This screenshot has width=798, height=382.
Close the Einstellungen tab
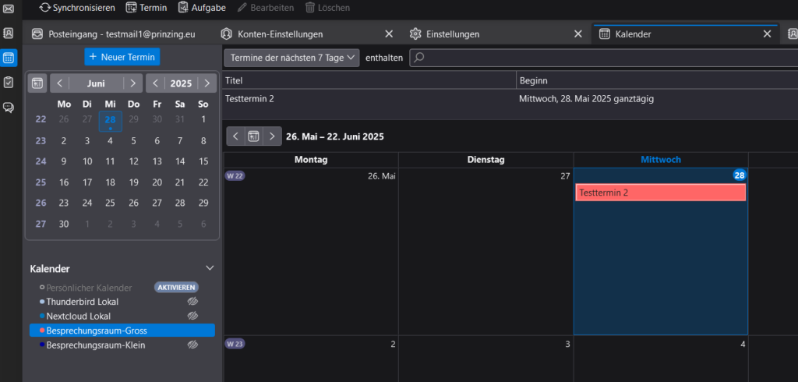point(578,34)
